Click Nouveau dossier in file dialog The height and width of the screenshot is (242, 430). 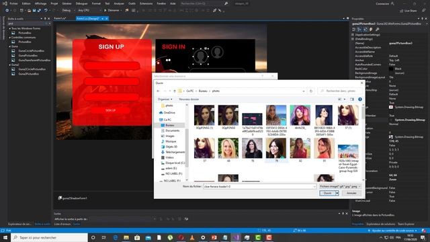pos(189,99)
